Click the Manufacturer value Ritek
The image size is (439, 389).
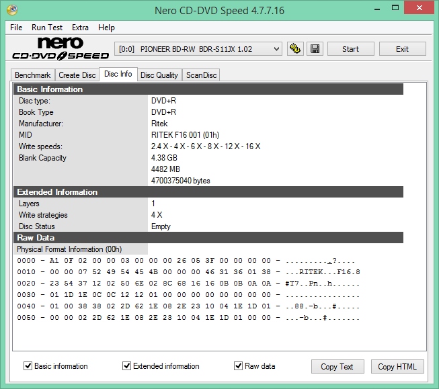[159, 124]
